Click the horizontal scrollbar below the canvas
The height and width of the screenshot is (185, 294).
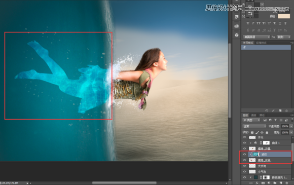tap(124, 183)
